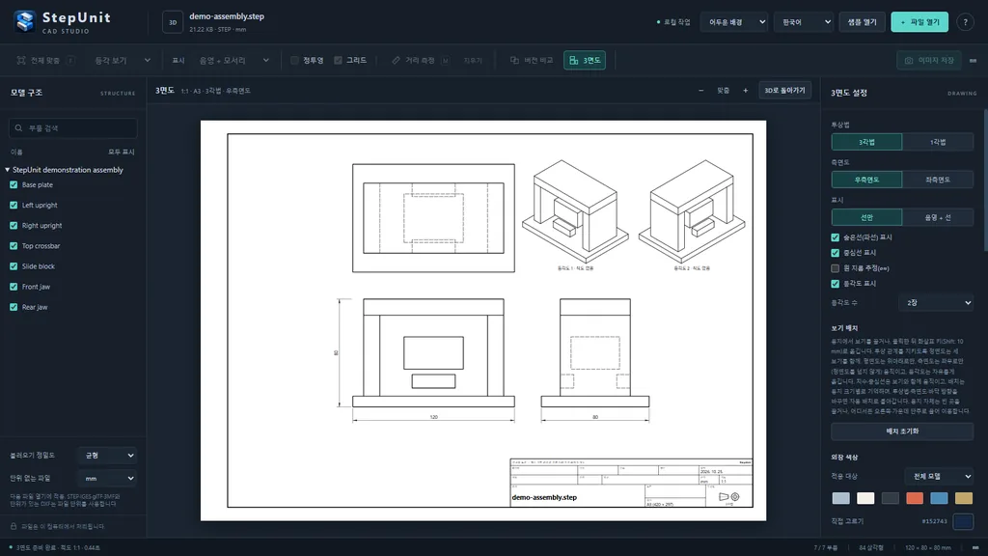The width and height of the screenshot is (988, 556).
Task: Open the 한국어 language dropdown
Action: click(x=804, y=22)
